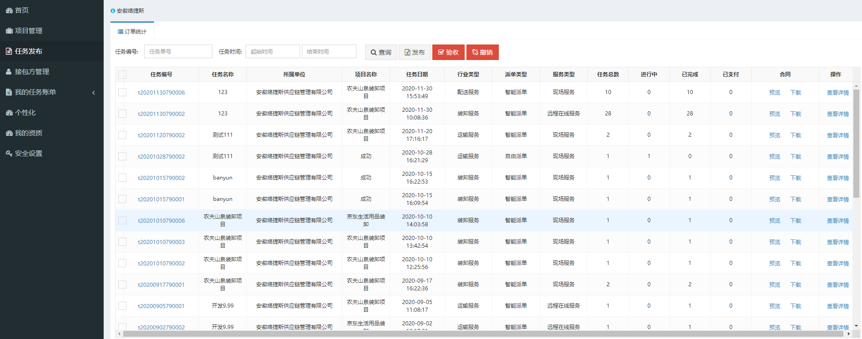
Task: Click the dashboard icon beside 个性化
Action: pyautogui.click(x=9, y=113)
